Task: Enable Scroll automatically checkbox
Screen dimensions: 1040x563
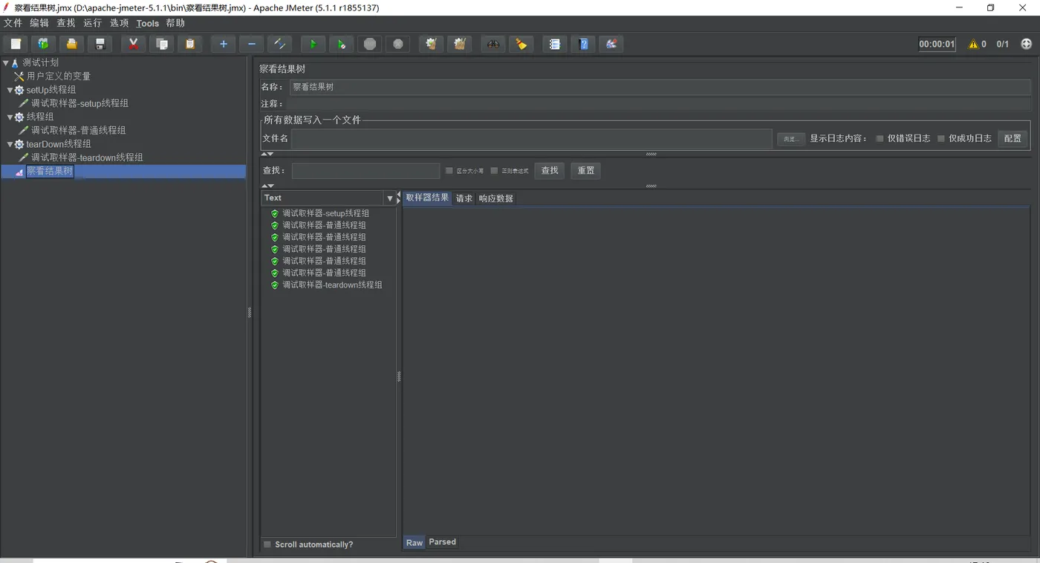Action: (x=267, y=544)
